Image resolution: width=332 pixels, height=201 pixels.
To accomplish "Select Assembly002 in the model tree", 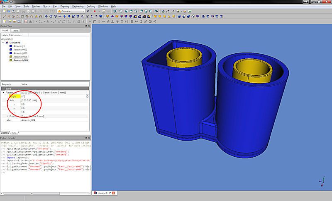I will coord(20,50).
